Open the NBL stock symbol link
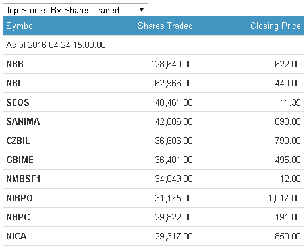This screenshot has height=250, width=307. pyautogui.click(x=14, y=83)
